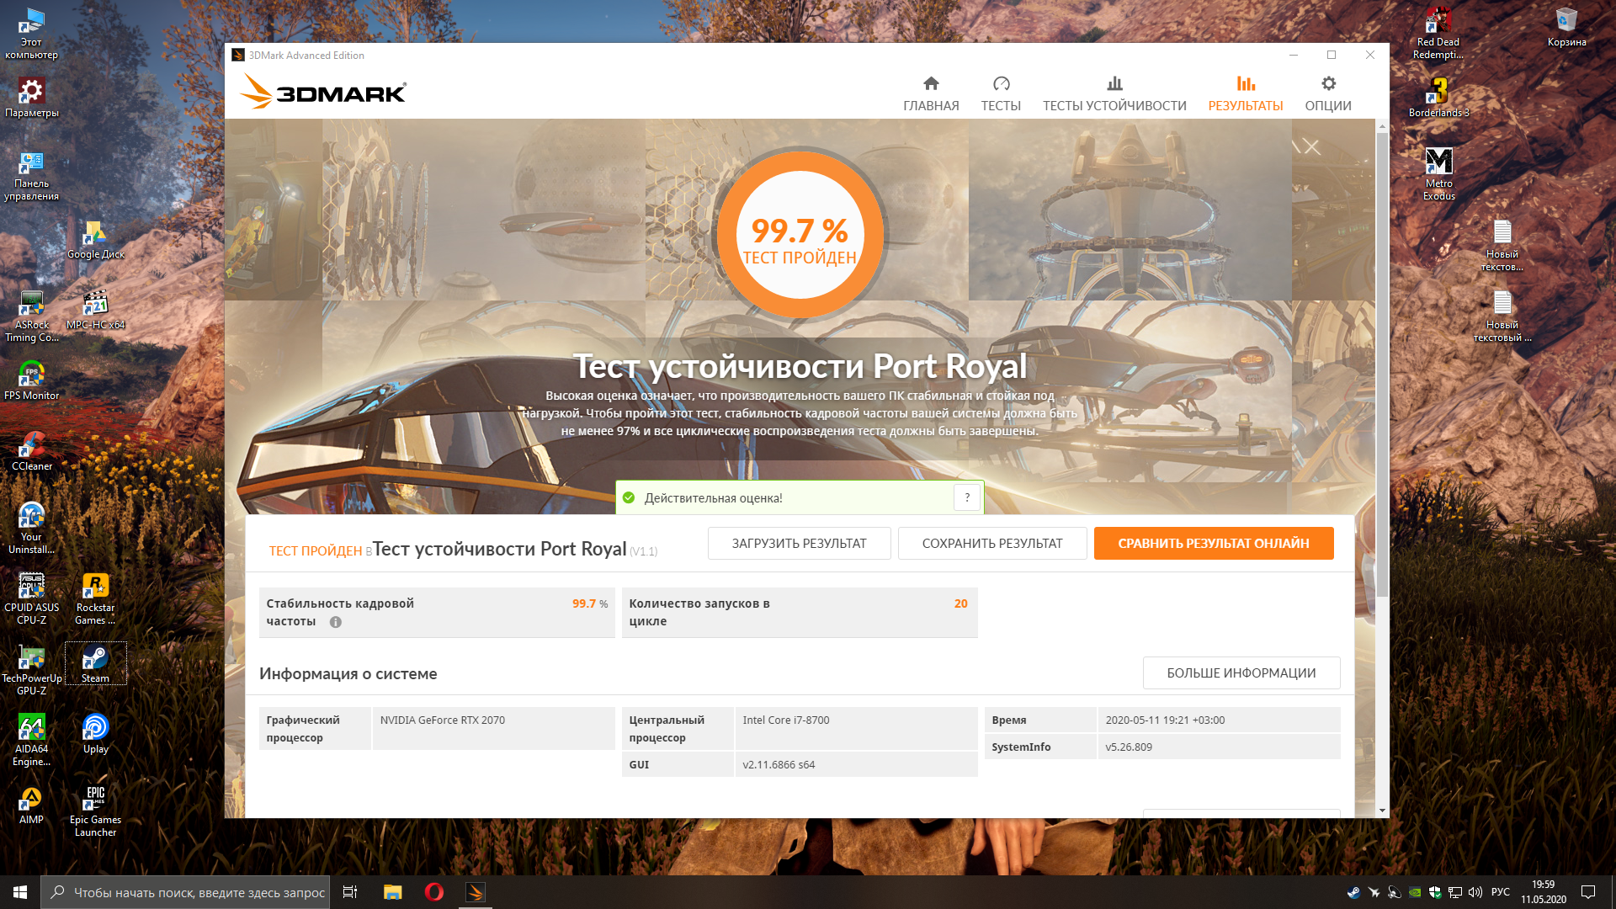Open the РУС language switcher
Image resolution: width=1616 pixels, height=909 pixels.
1500,892
